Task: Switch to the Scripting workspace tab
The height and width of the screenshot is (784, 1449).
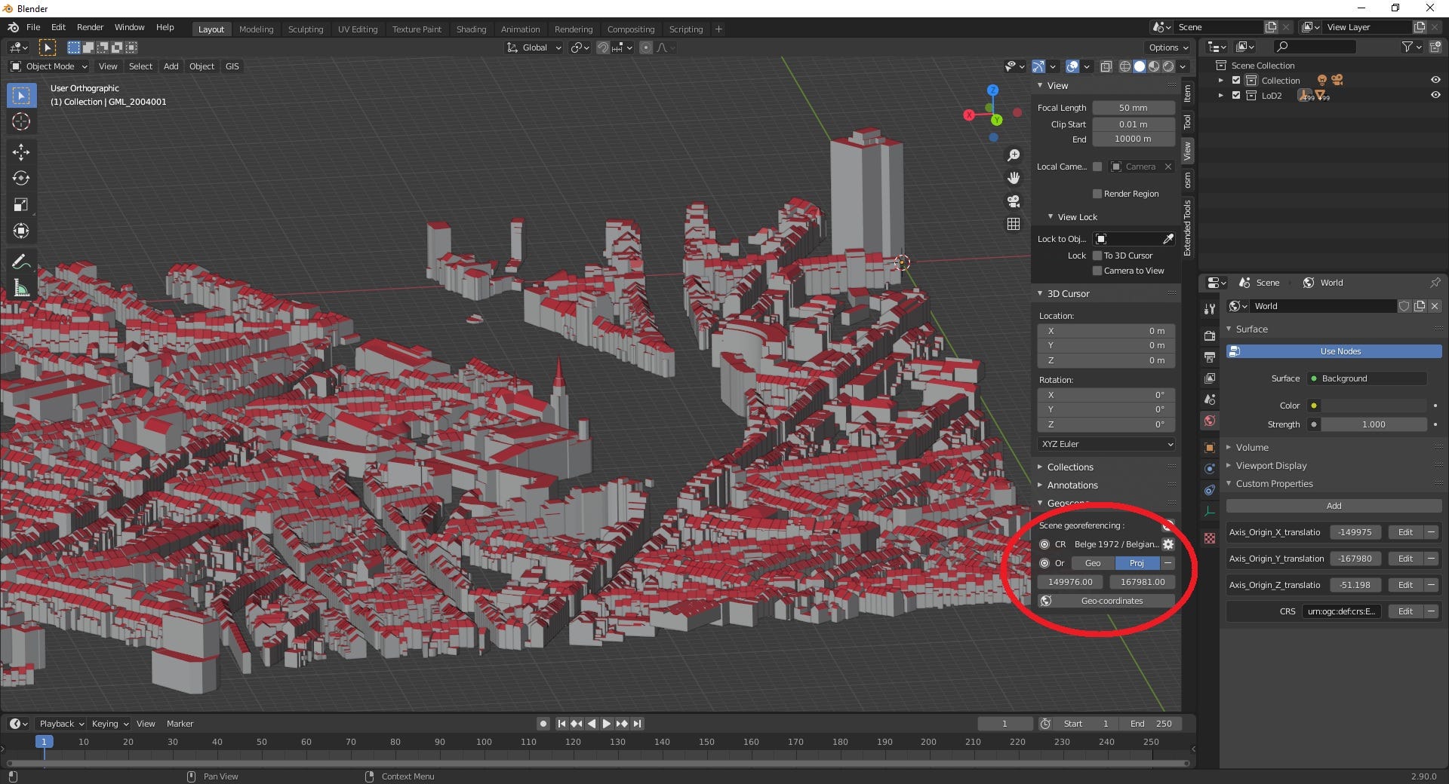Action: tap(685, 29)
